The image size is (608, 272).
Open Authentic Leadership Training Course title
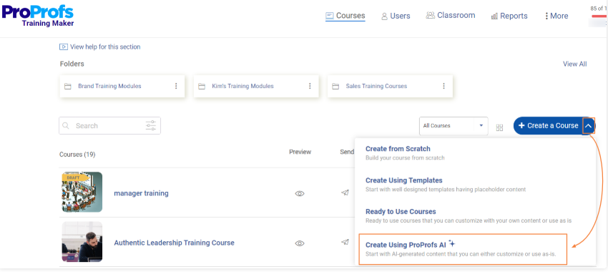(x=174, y=243)
